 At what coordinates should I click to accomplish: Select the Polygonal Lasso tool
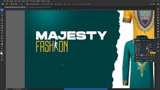click(2, 15)
